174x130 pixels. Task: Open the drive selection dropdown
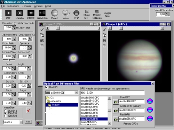click(76, 93)
